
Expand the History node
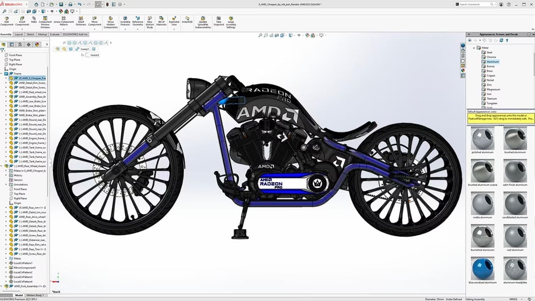click(x=6, y=175)
